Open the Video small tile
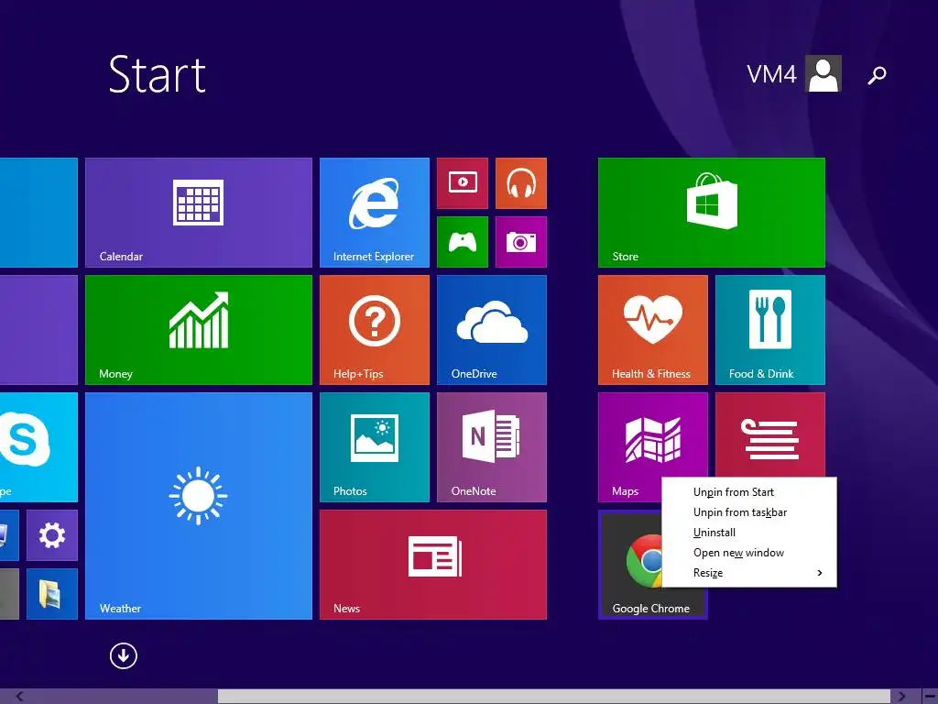The height and width of the screenshot is (704, 938). [x=463, y=183]
